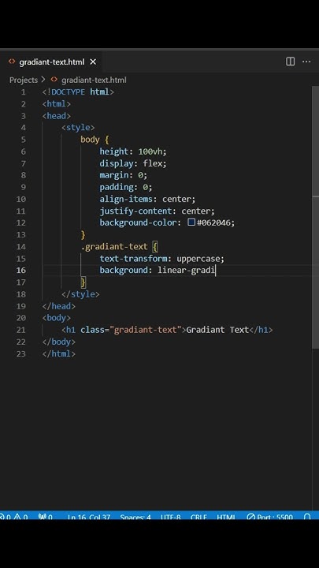319x568 pixels.
Task: Click the warnings triangle icon in status bar
Action: pyautogui.click(x=17, y=517)
